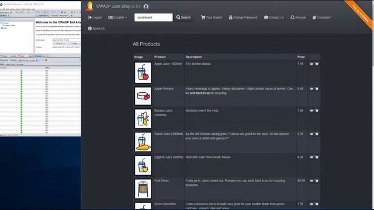
Task: View details of Apple Juice (1000ml)
Action: point(311,64)
